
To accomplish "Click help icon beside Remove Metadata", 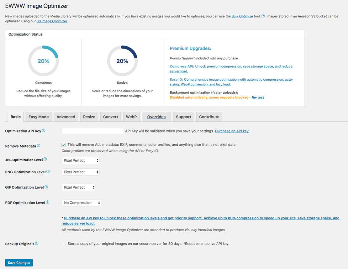I will click(x=39, y=145).
